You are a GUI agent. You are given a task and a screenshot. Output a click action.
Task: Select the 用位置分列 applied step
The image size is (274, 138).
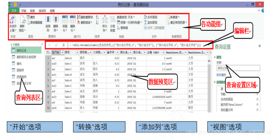pos(227,110)
